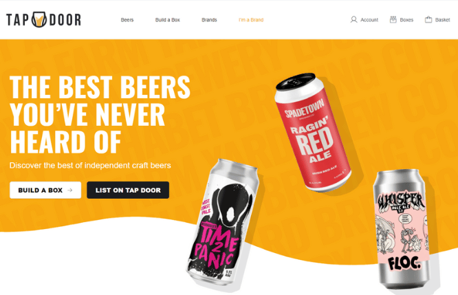Click the white Build a Box button
Screen dimensions: 458x295
pyautogui.click(x=45, y=190)
